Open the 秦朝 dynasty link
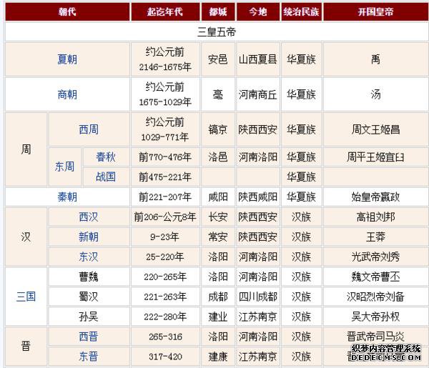This screenshot has height=368, width=429. coord(67,197)
